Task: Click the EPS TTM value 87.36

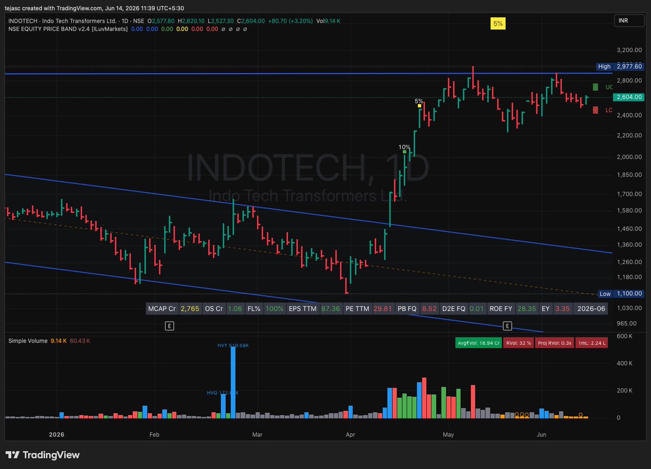Action: 331,309
